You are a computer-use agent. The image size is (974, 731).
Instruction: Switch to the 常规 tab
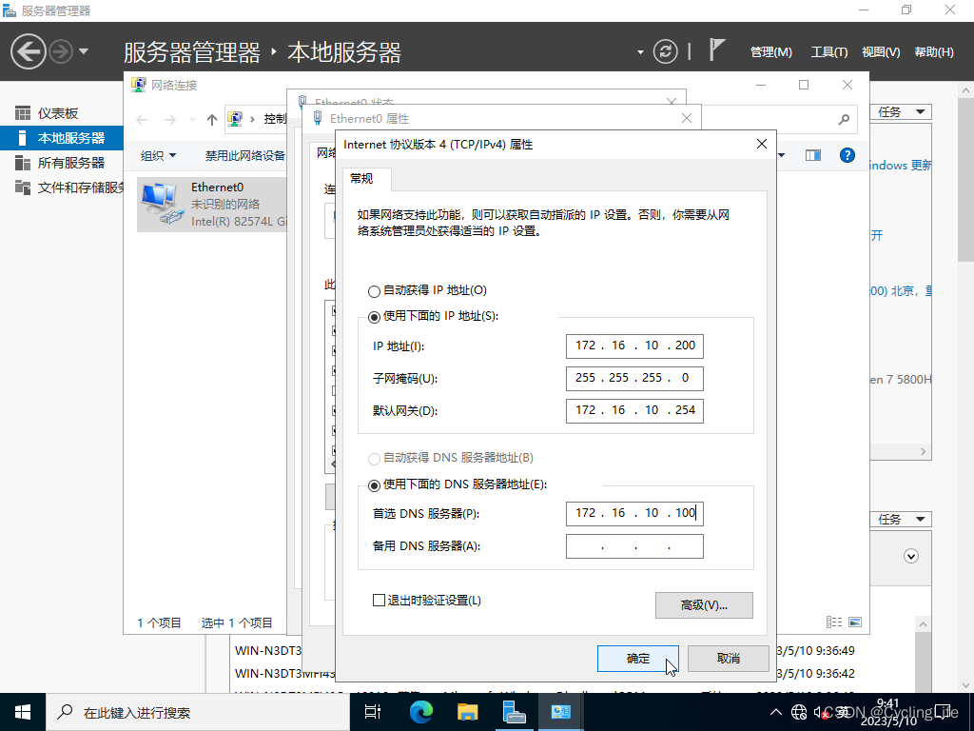point(364,178)
